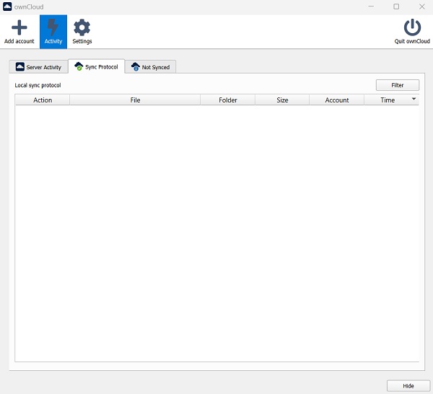Viewport: 433px width, 394px height.
Task: Click the Add account plus icon
Action: 19,27
